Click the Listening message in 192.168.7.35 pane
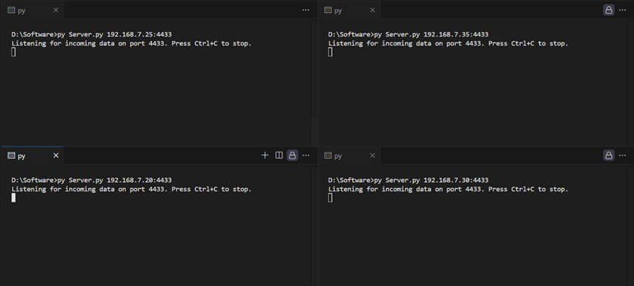The width and height of the screenshot is (634, 286). [x=448, y=43]
